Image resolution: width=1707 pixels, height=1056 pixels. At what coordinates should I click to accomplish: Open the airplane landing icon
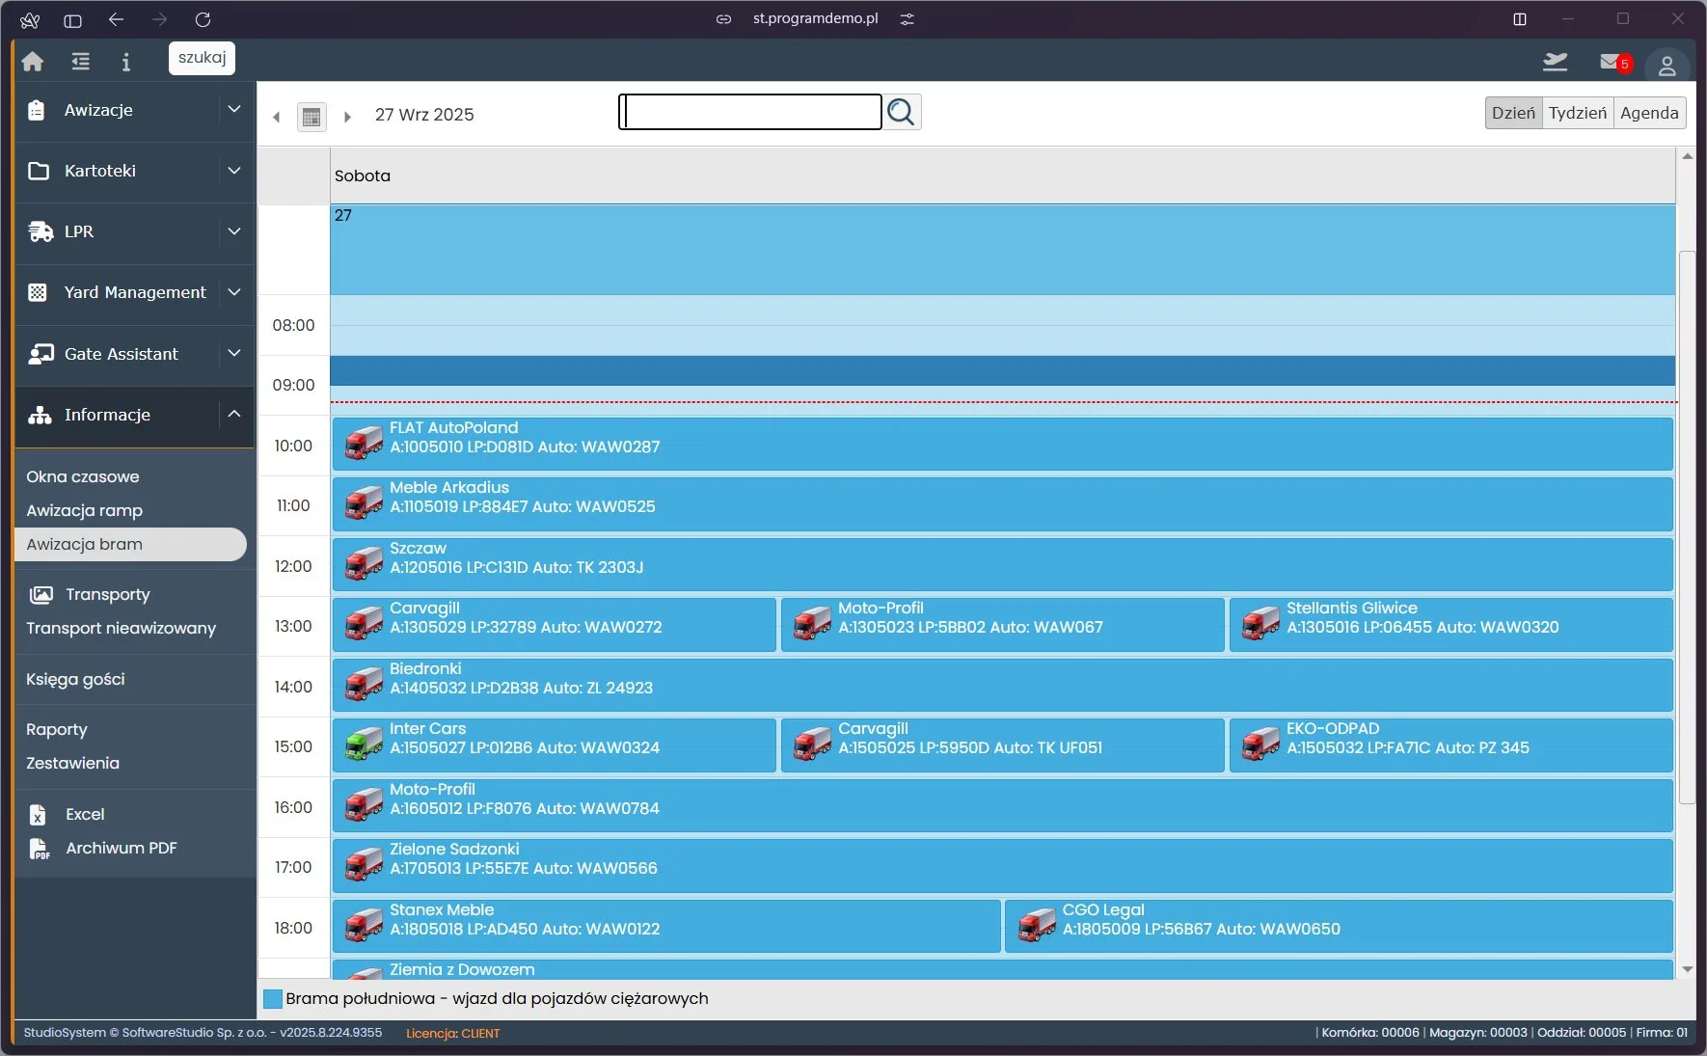(x=1555, y=63)
